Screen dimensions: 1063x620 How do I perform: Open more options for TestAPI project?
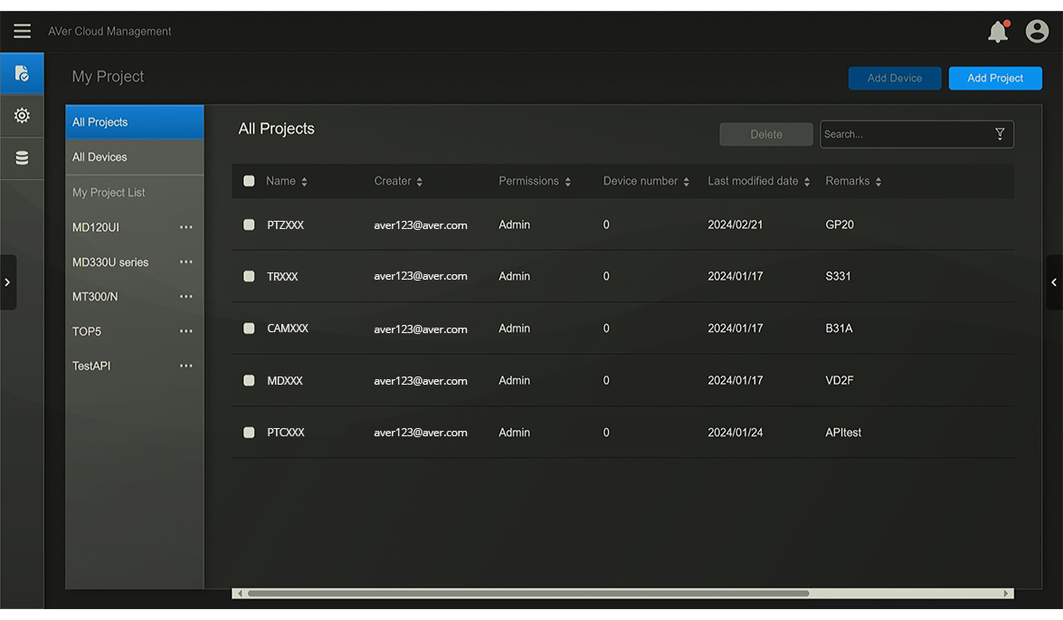[x=185, y=366]
